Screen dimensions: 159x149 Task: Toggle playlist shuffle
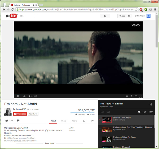click(145, 112)
